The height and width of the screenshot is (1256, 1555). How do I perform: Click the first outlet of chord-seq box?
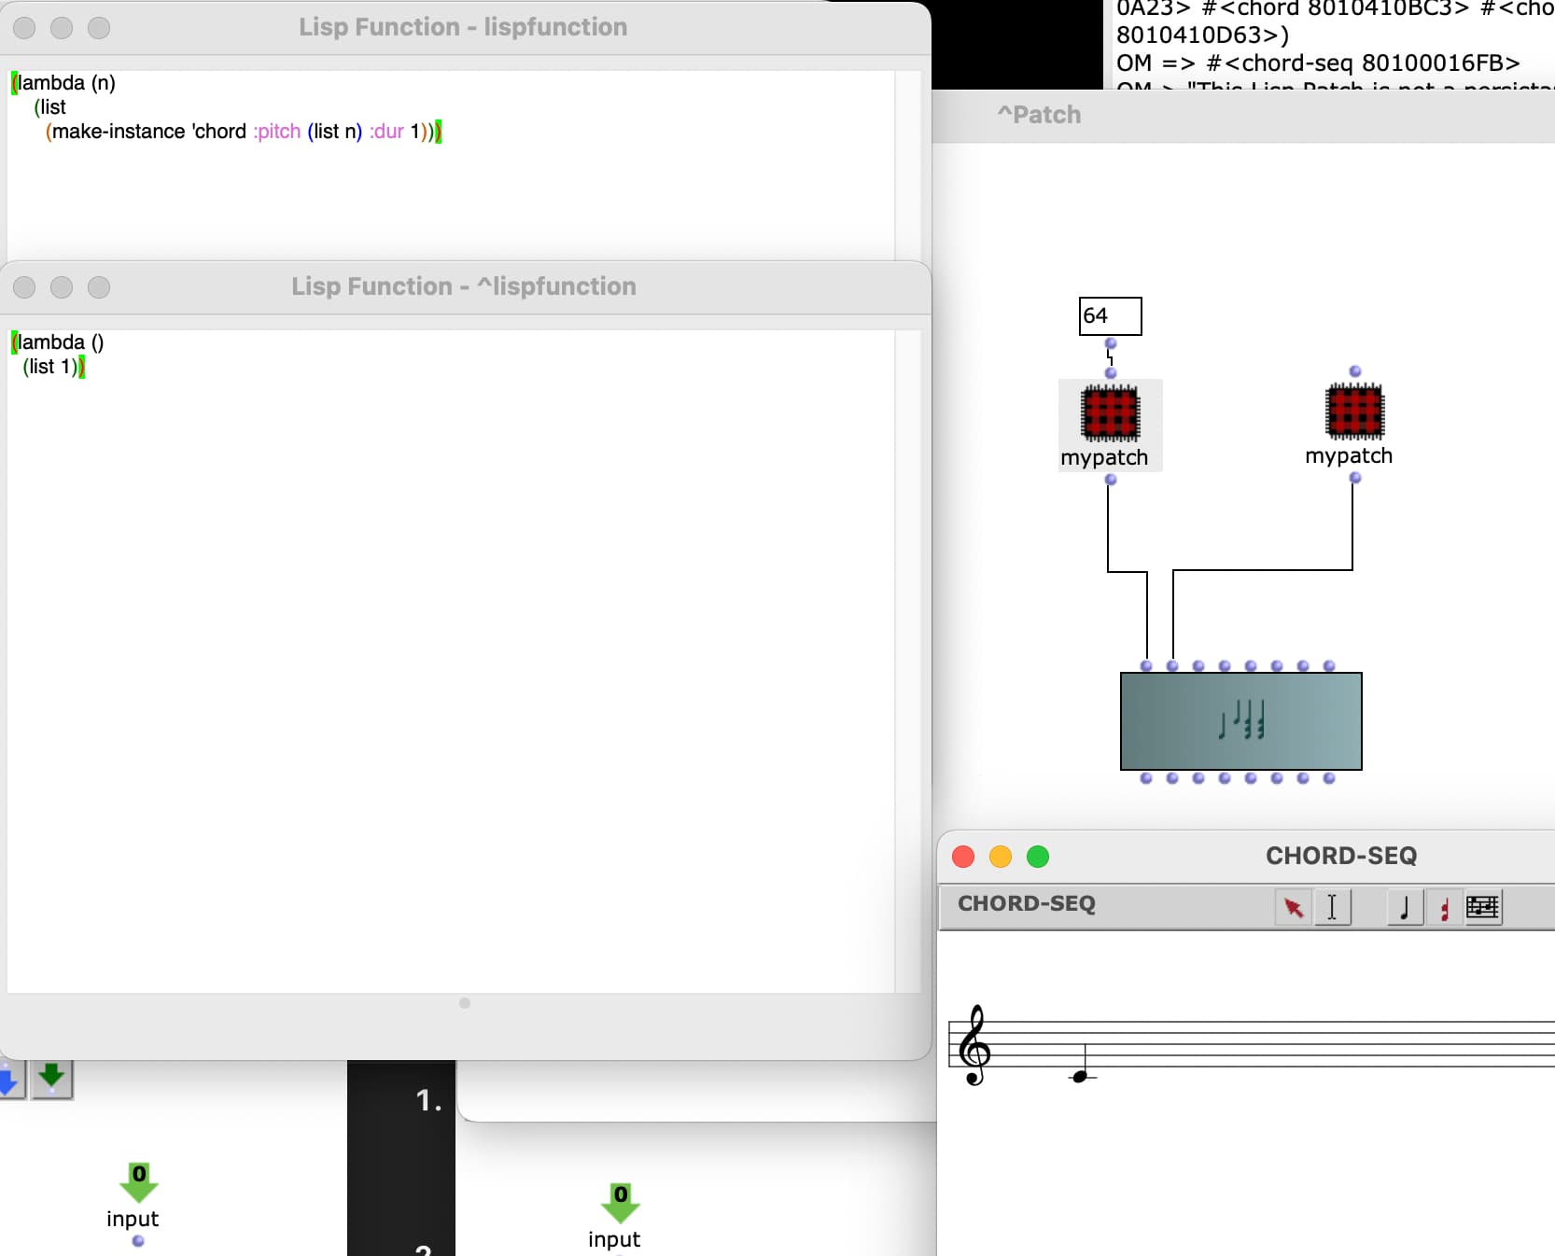(1146, 778)
